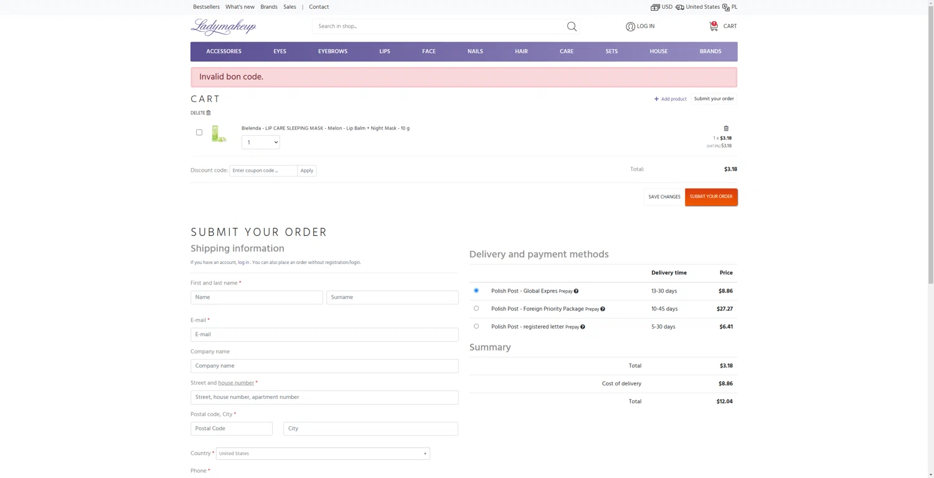Focus the Postal Code field
This screenshot has width=934, height=478.
pyautogui.click(x=232, y=429)
